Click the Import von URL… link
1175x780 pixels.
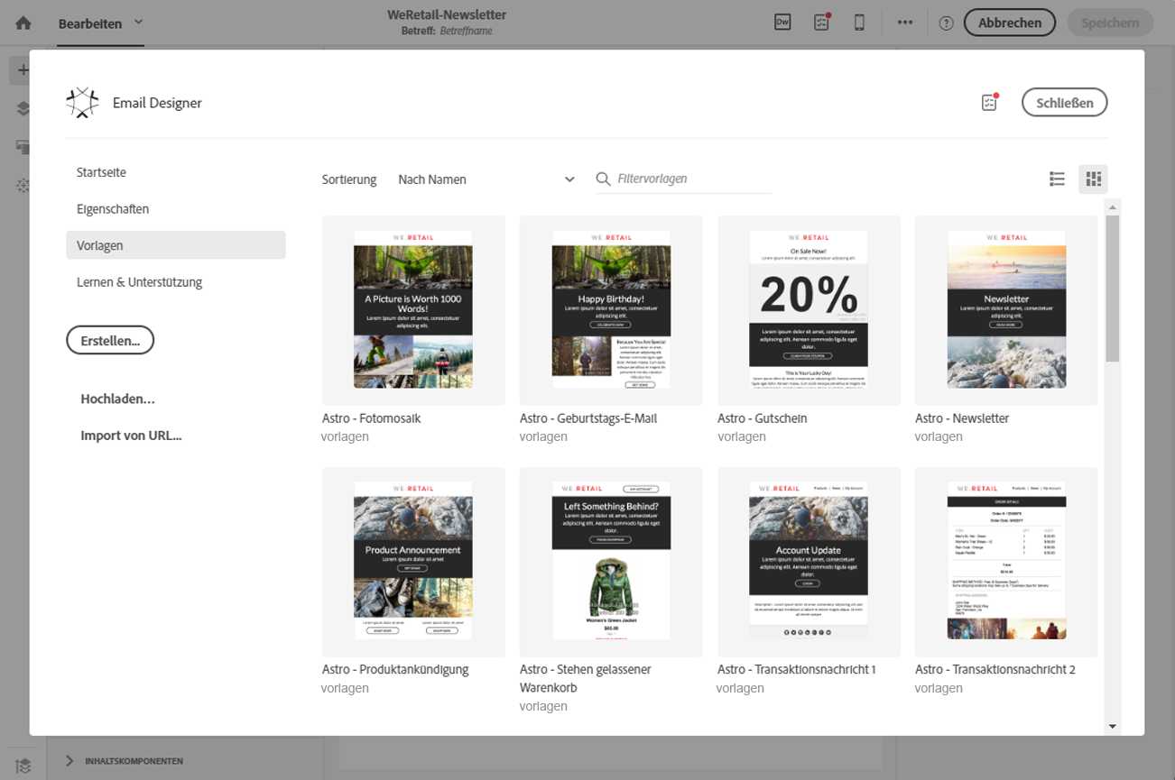click(x=131, y=436)
